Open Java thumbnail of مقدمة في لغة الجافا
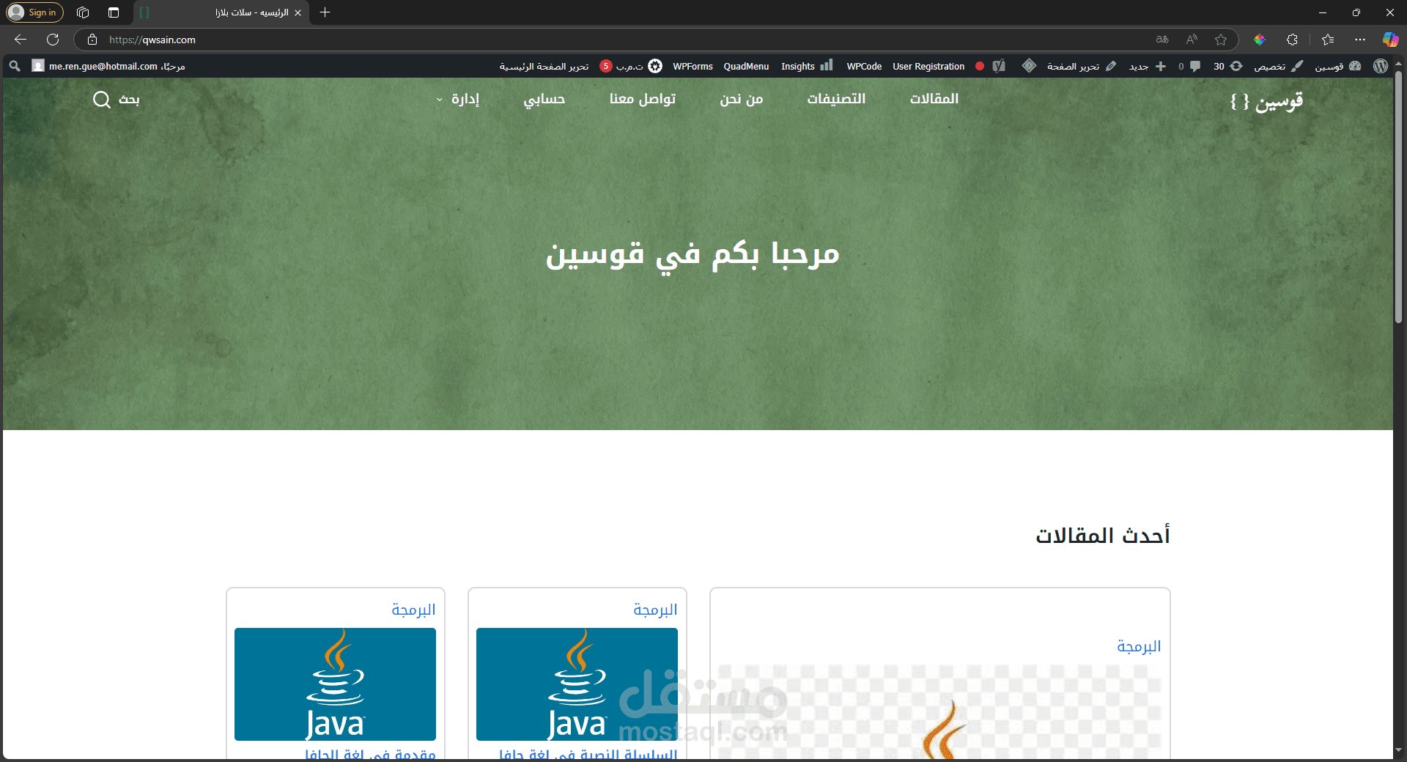This screenshot has height=762, width=1407. tap(335, 684)
